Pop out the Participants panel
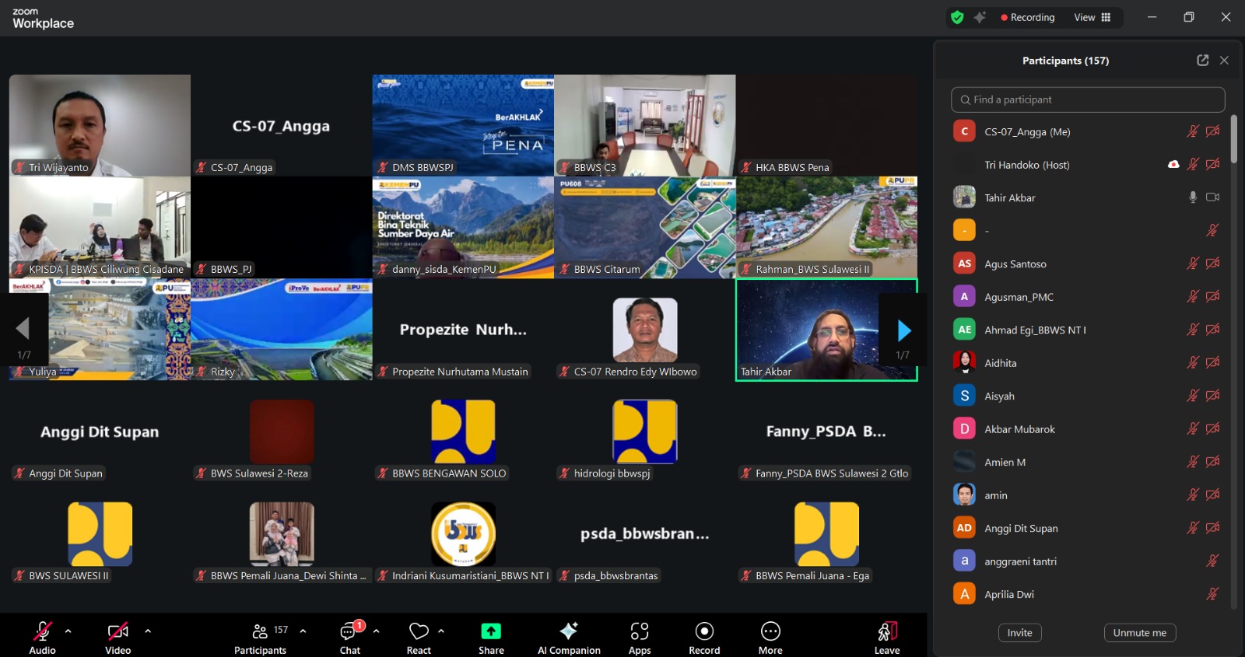This screenshot has width=1245, height=657. (x=1202, y=61)
